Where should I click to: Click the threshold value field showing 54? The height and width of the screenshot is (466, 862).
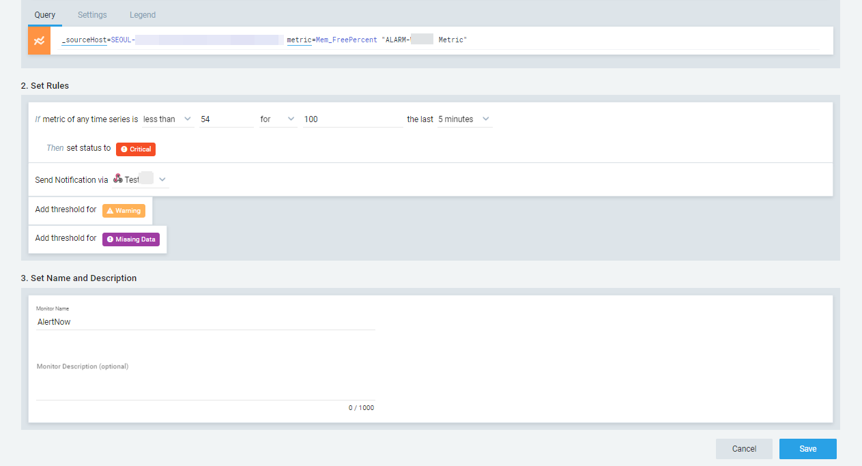click(225, 119)
